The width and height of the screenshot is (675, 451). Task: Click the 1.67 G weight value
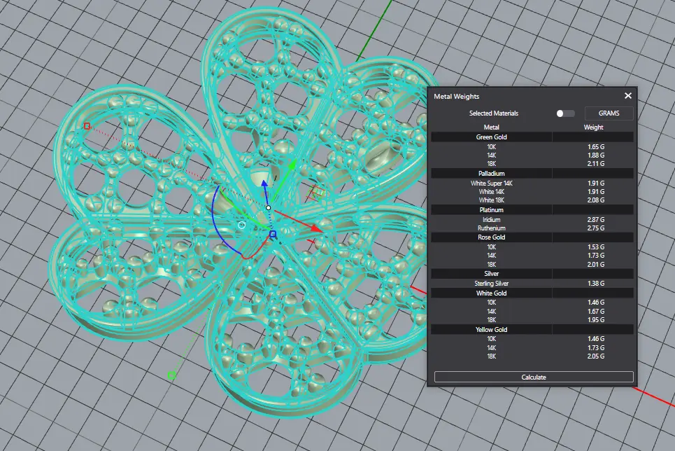click(596, 312)
